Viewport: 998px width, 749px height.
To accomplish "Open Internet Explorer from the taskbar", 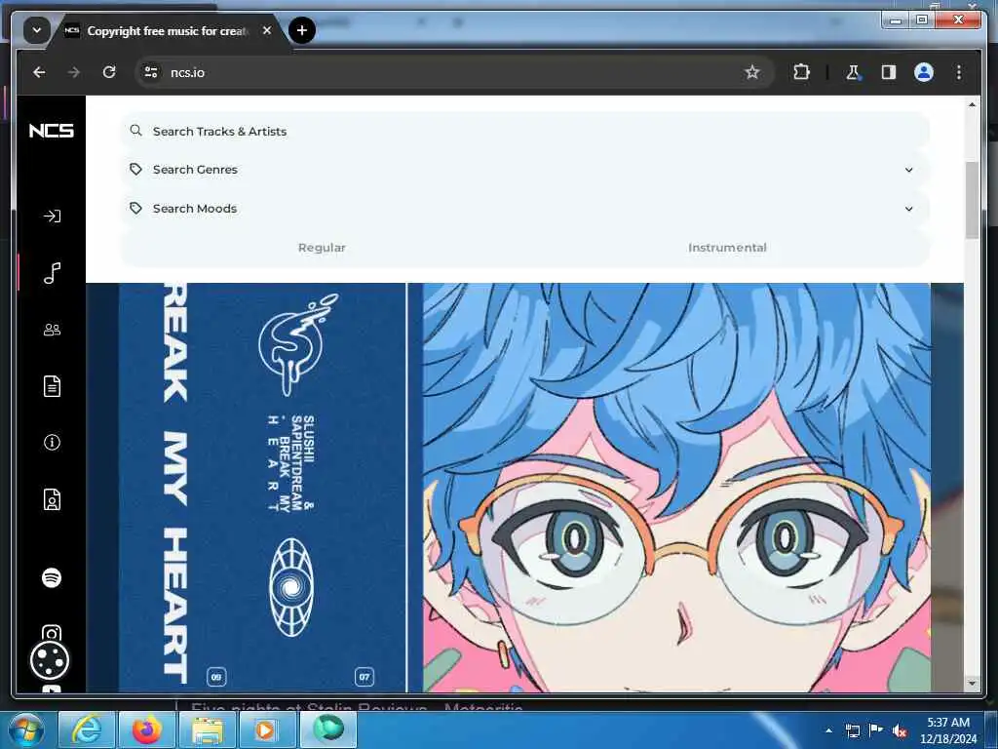I will click(87, 729).
